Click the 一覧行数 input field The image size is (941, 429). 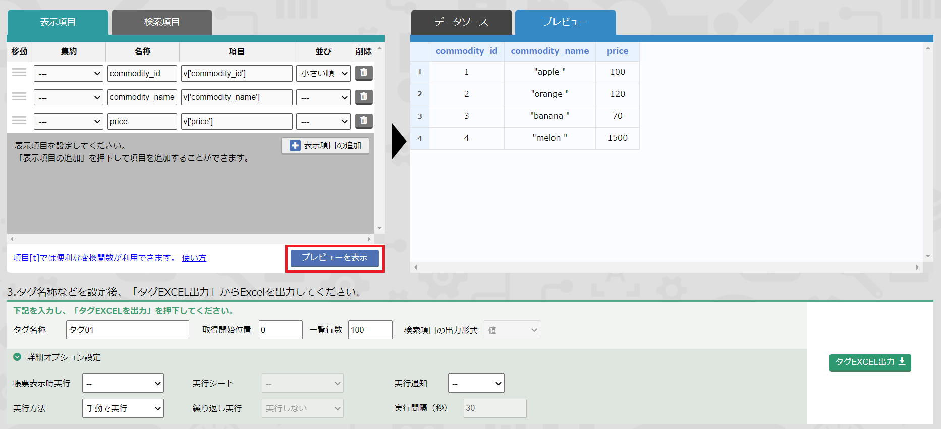370,330
